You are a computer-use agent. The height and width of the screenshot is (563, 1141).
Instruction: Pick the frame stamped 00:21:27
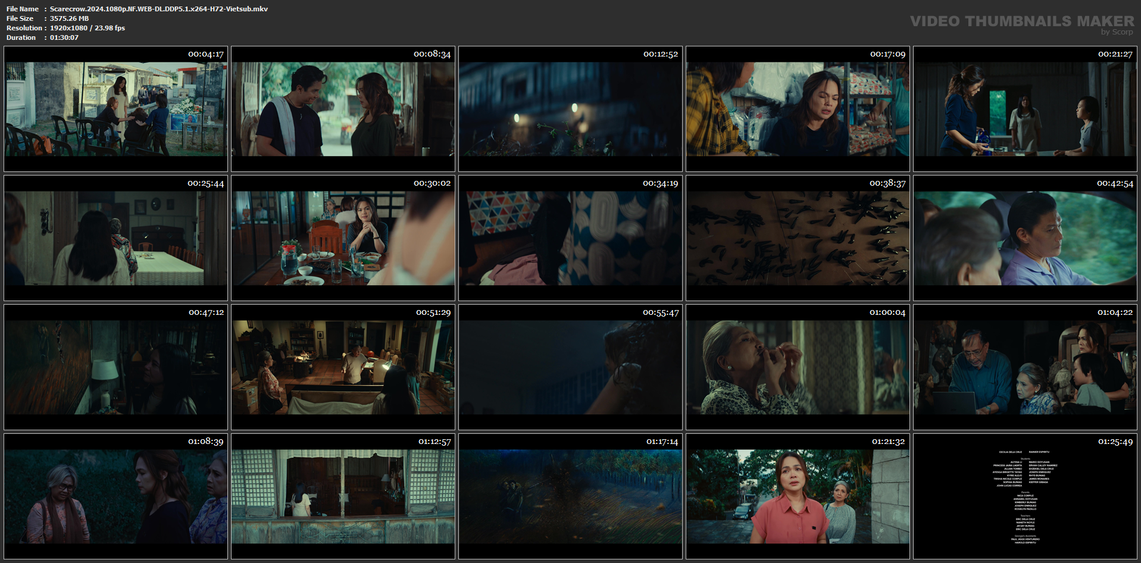click(x=1025, y=109)
